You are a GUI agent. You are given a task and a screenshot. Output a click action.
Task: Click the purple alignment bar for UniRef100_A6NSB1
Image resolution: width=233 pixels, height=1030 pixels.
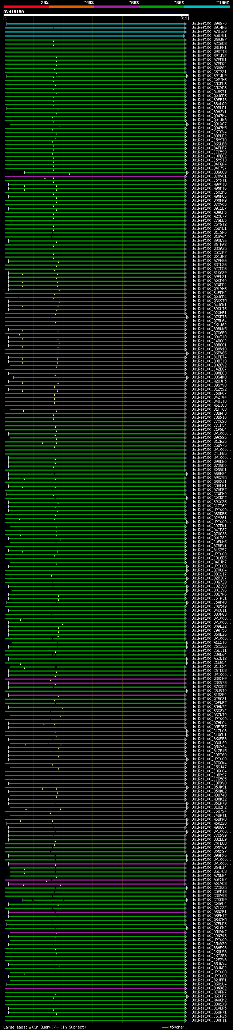97,912
